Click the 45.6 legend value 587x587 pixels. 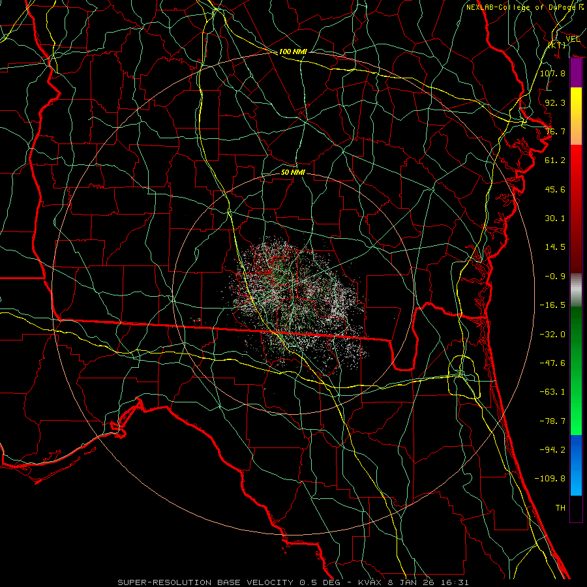coord(555,189)
